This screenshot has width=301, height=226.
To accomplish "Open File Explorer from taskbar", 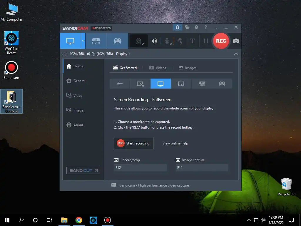I will (64, 220).
